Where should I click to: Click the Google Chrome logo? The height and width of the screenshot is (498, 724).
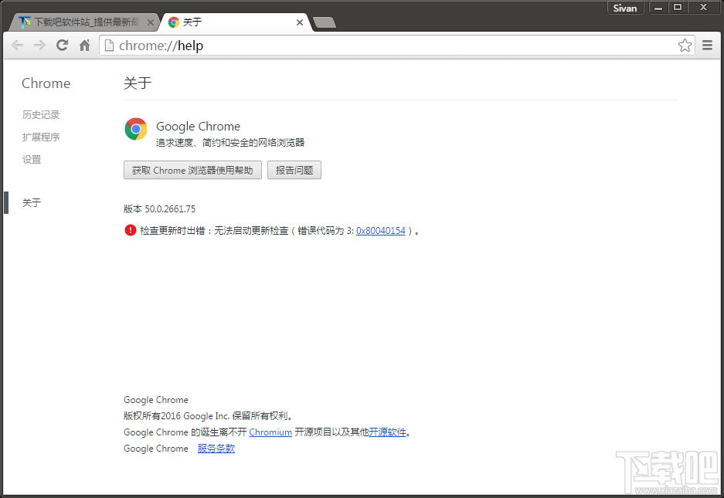(x=135, y=130)
